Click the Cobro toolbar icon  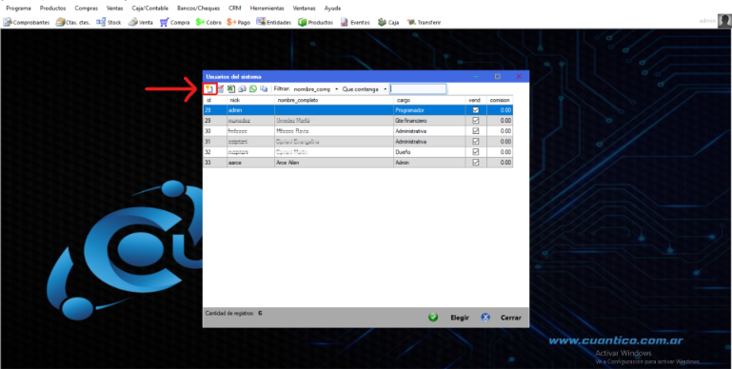[208, 23]
